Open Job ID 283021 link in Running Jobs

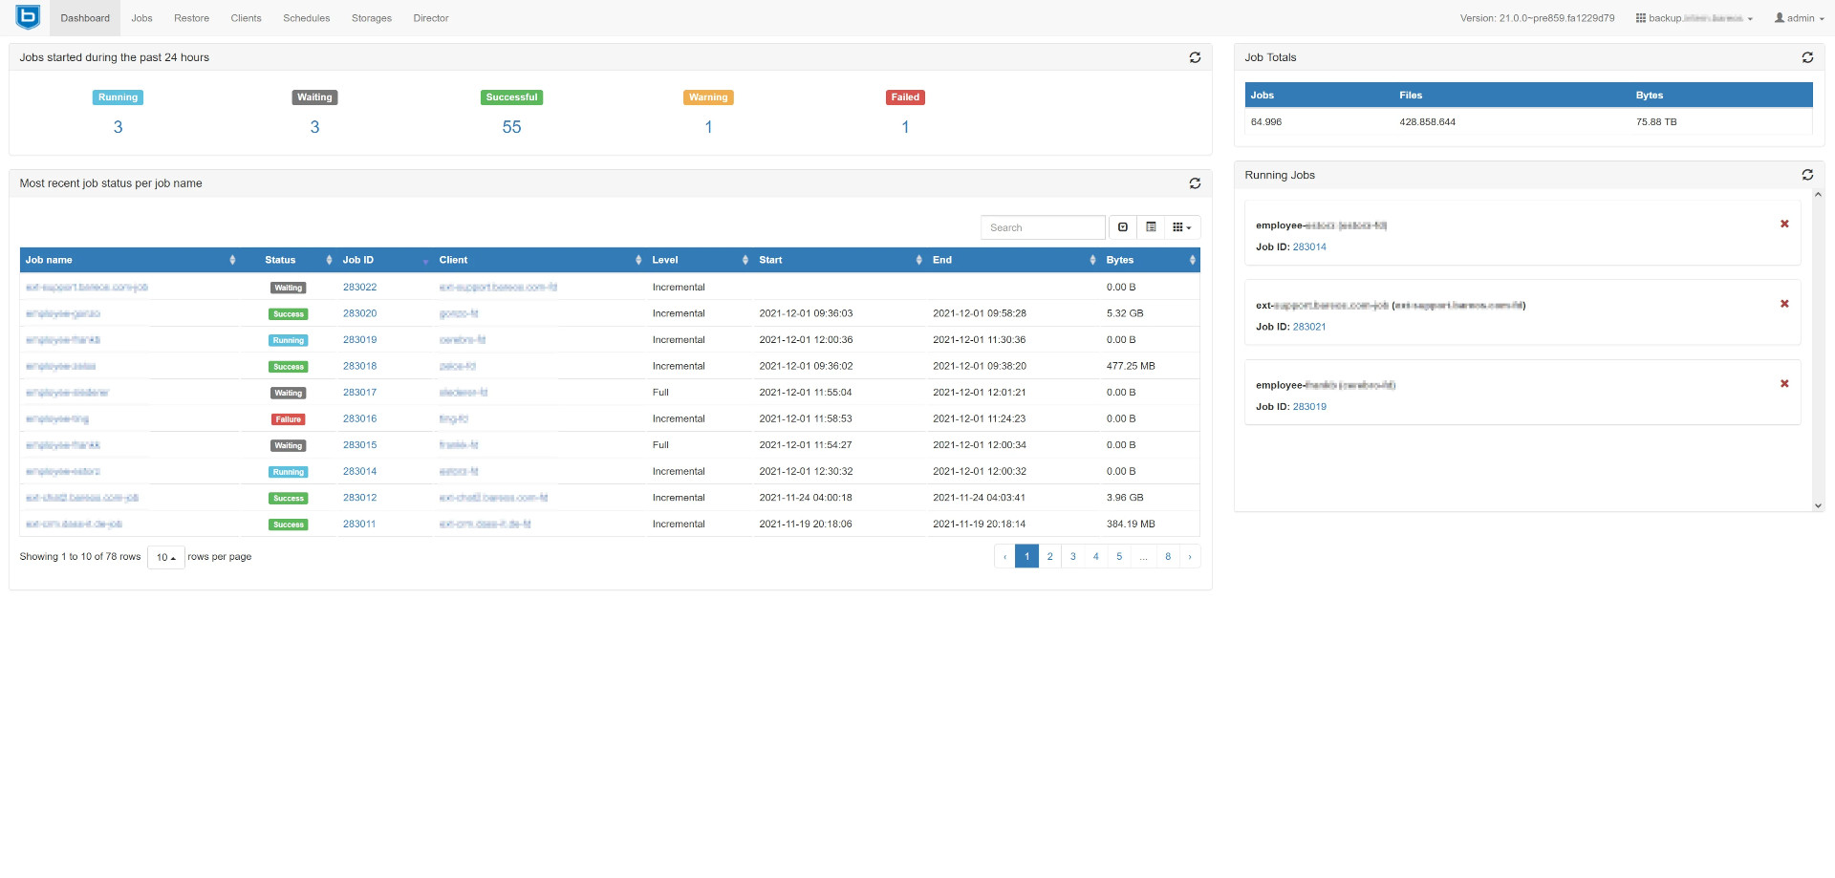(1309, 327)
